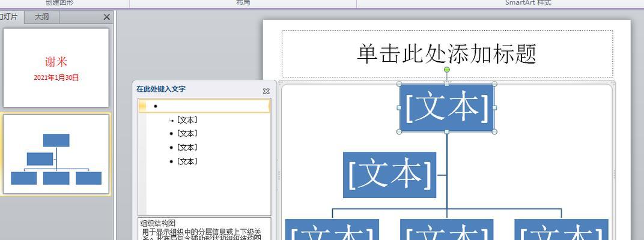This screenshot has height=240, width=644.
Task: Select slide thumbnail titled 谢米
Action: tap(56, 68)
